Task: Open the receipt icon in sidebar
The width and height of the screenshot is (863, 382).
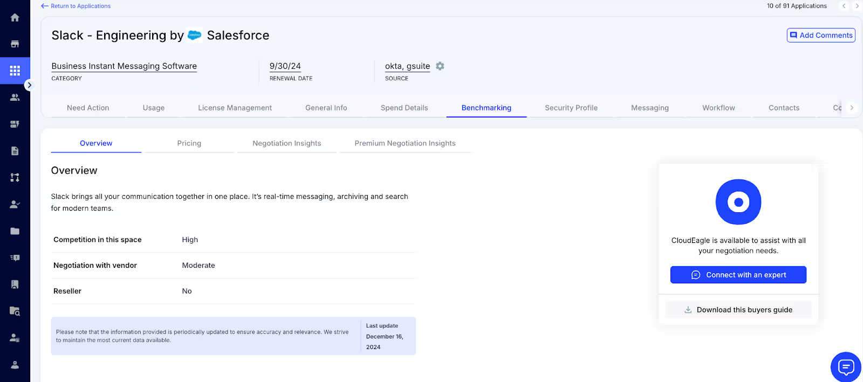Action: click(15, 284)
